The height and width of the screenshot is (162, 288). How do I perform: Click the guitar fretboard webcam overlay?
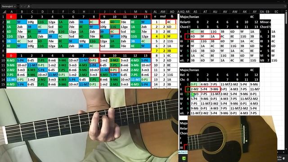point(89,125)
